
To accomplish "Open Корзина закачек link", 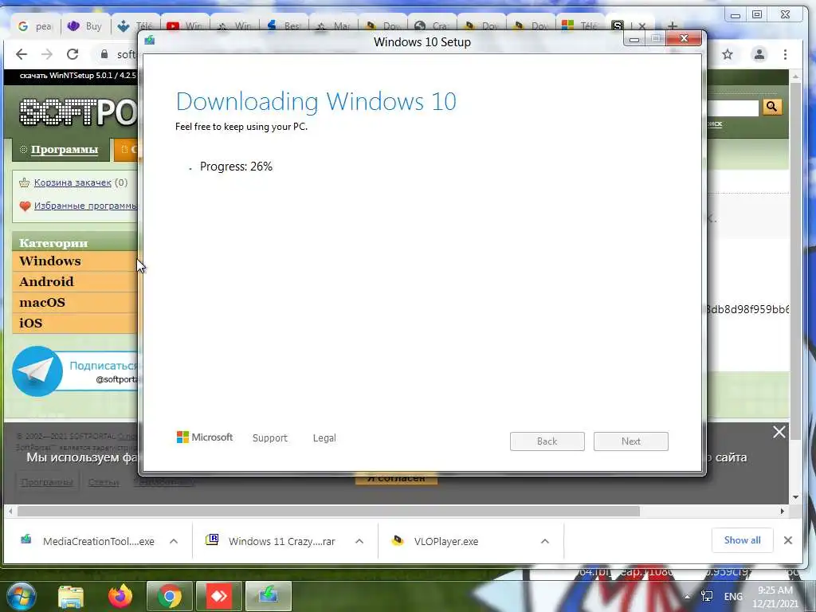I will point(73,182).
